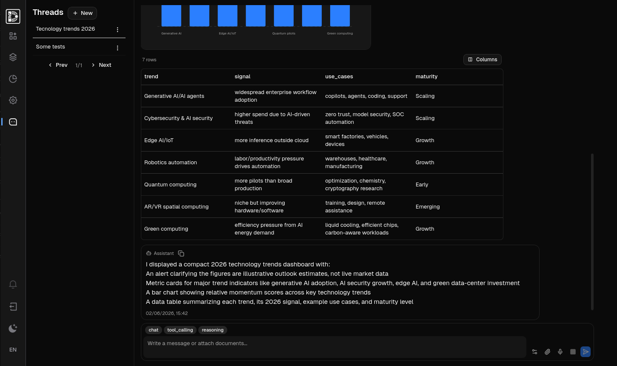Click the stop generation square icon
The height and width of the screenshot is (366, 617).
pos(573,352)
